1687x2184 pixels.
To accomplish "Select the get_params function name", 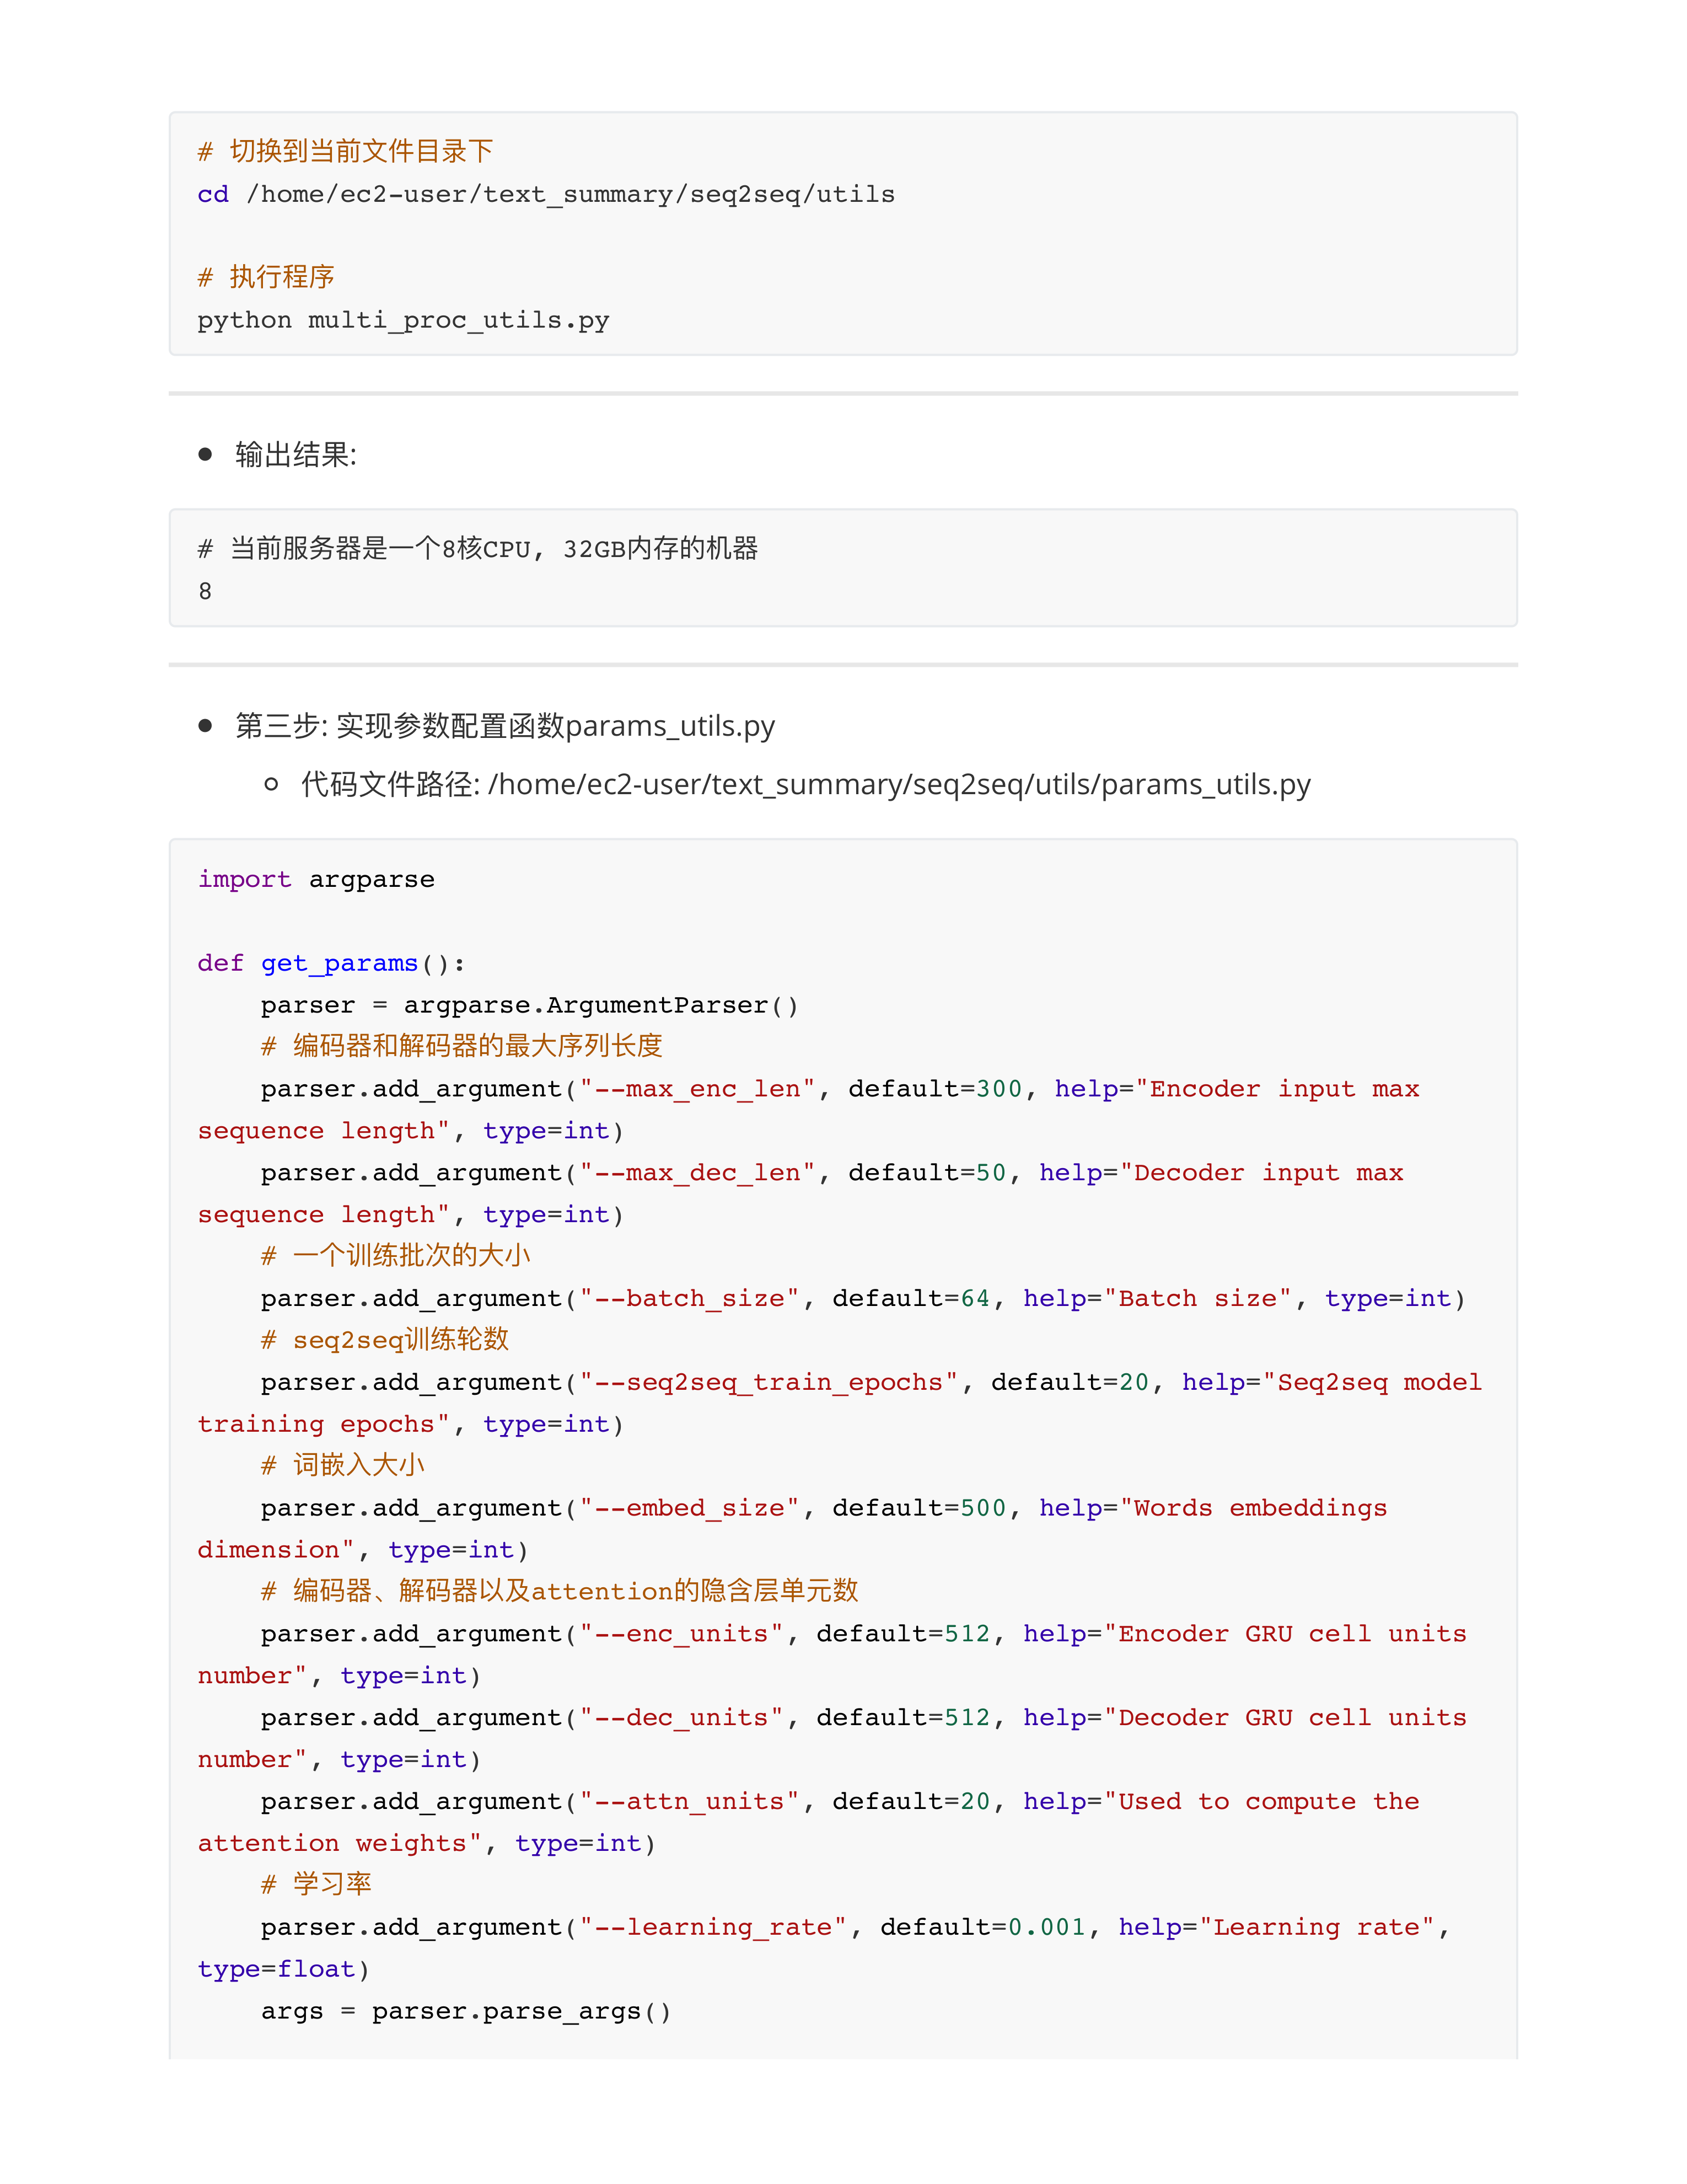I will pyautogui.click(x=339, y=962).
